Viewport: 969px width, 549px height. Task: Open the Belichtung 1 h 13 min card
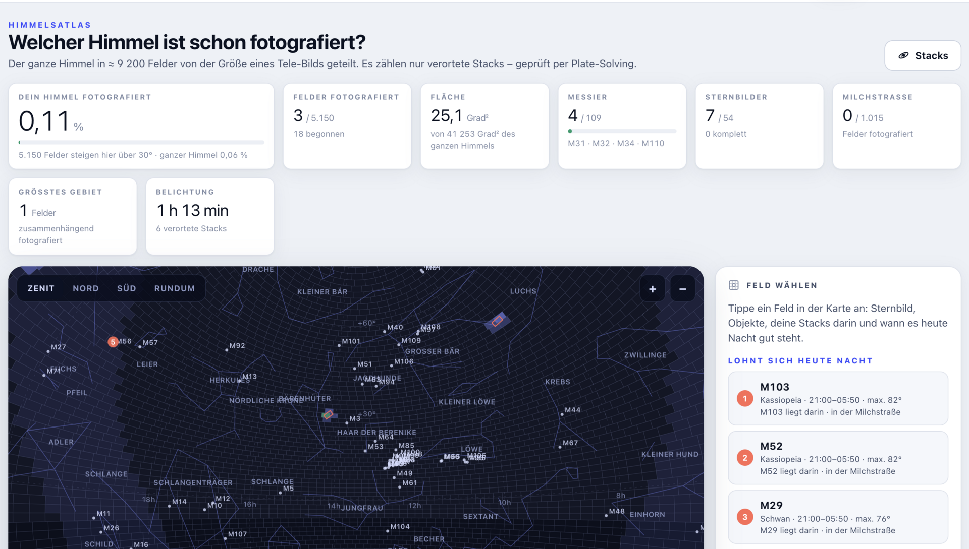tap(210, 216)
